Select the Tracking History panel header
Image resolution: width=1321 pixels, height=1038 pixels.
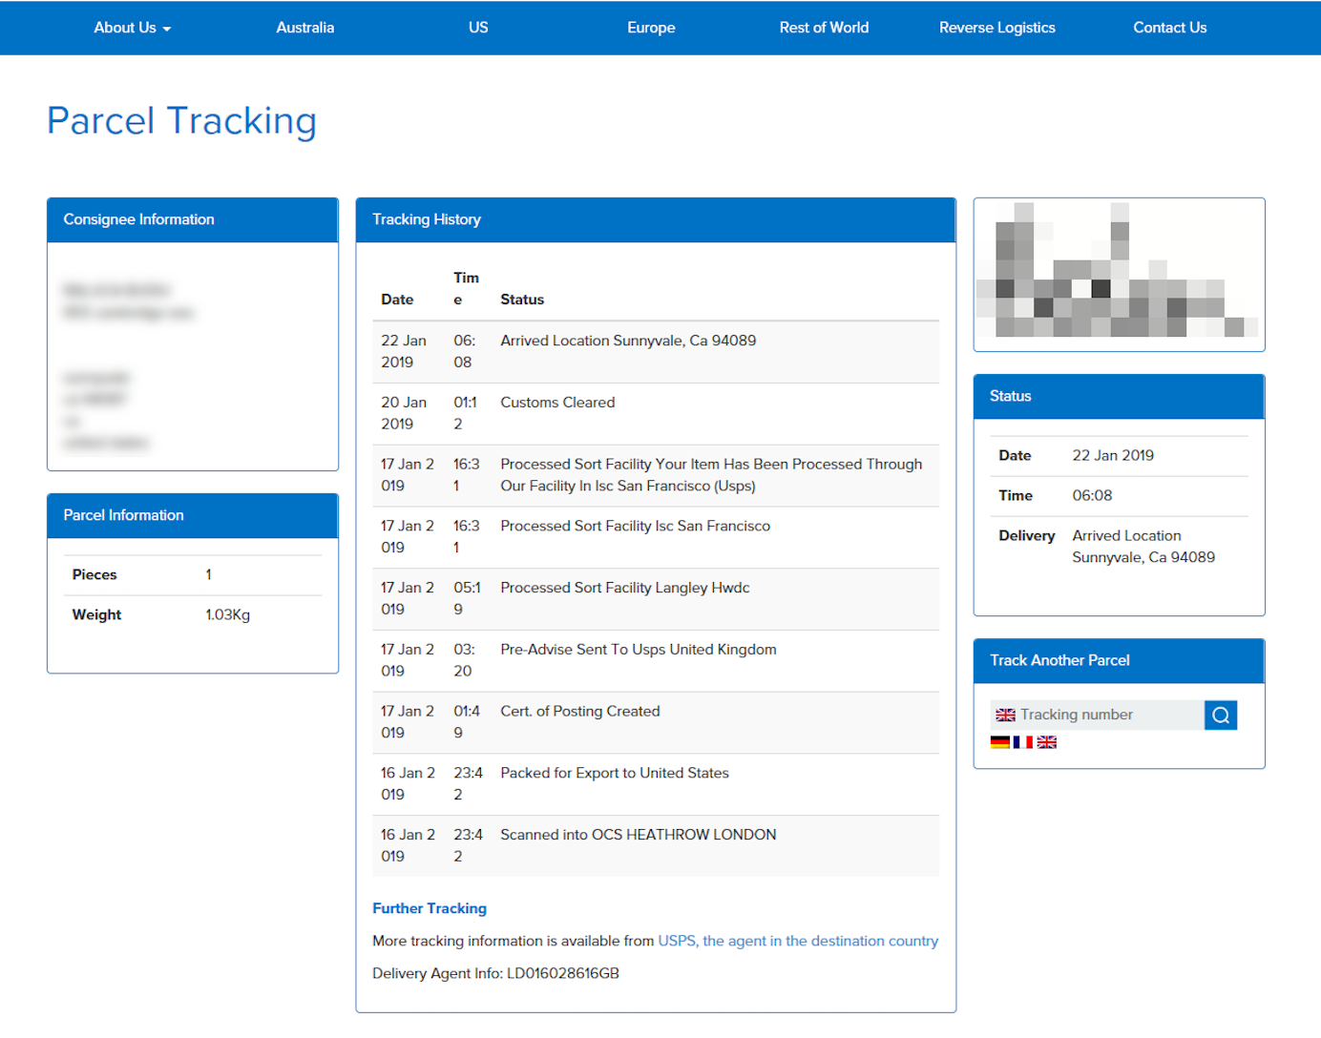[655, 219]
